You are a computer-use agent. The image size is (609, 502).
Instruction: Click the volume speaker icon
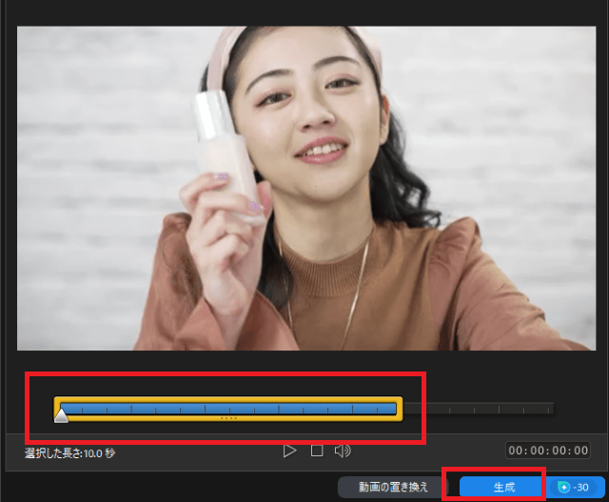(343, 452)
